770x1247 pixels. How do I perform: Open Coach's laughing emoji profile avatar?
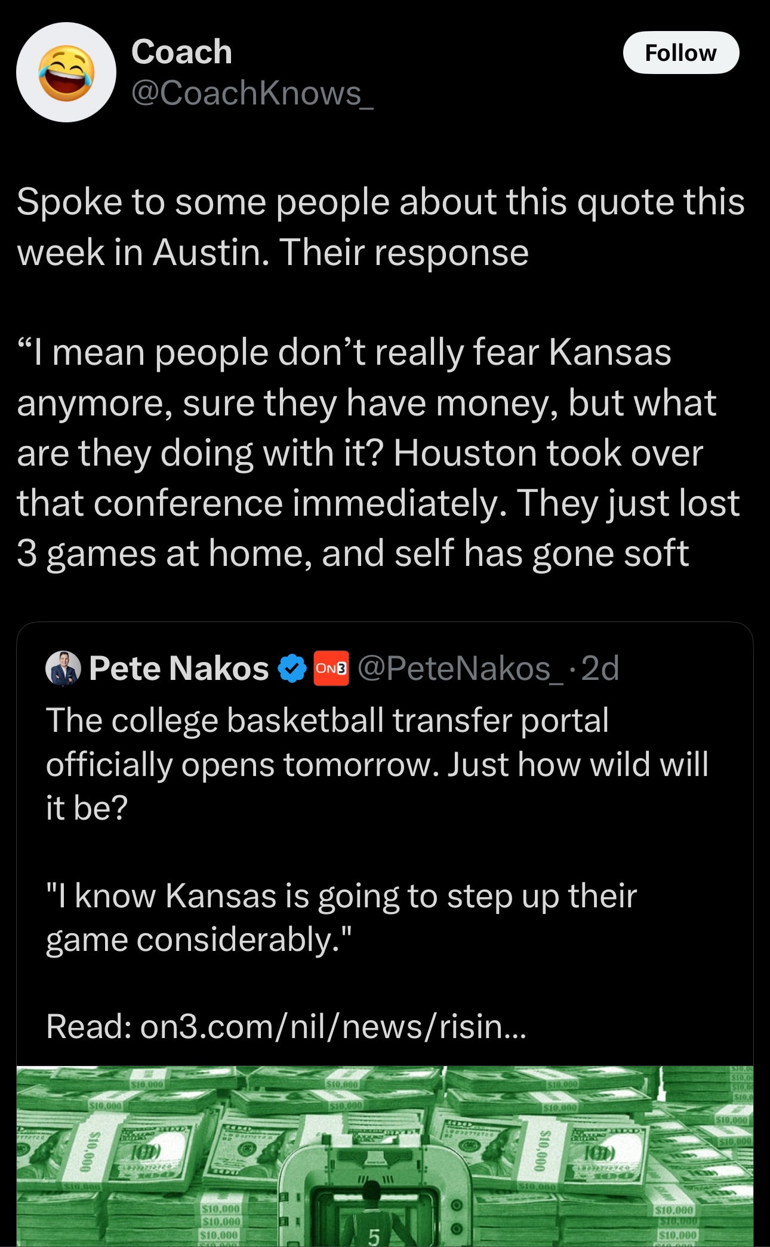tap(66, 73)
